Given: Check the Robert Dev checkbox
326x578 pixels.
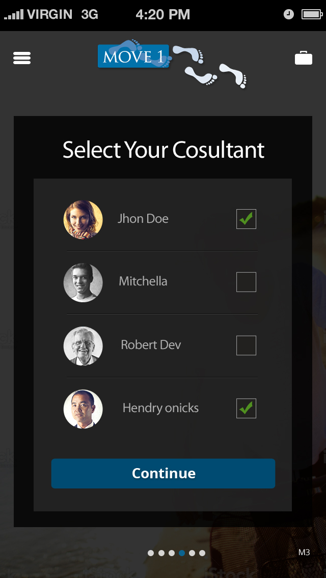Looking at the screenshot, I should (246, 345).
